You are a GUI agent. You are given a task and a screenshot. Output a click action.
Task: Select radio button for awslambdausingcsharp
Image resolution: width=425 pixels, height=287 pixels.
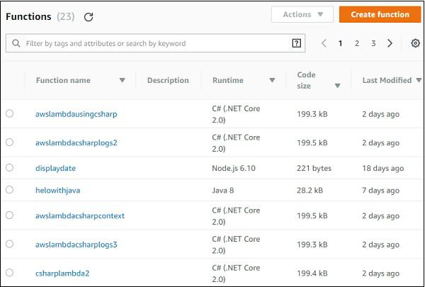click(9, 113)
